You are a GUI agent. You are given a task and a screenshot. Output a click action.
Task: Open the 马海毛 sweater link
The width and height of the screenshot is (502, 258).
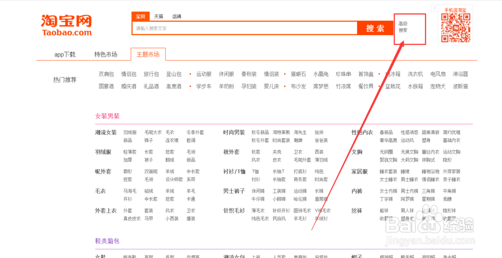[x=130, y=191]
